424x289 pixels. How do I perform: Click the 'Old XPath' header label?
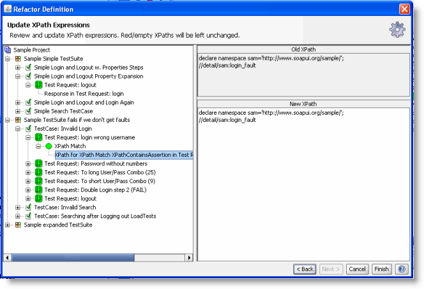(303, 49)
